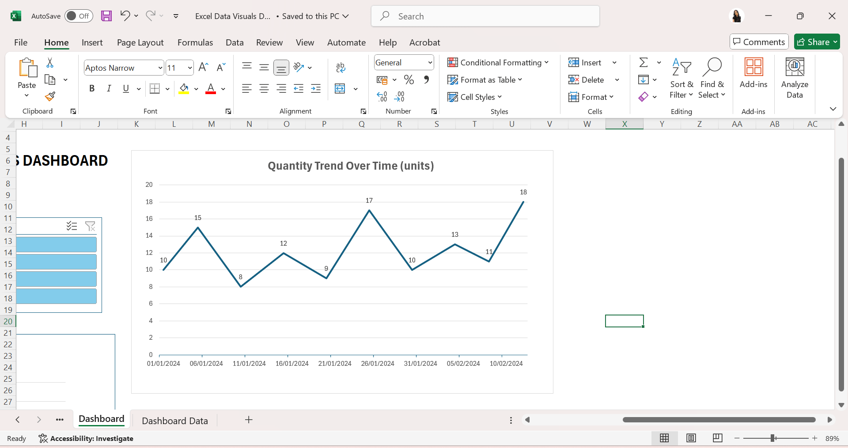Click the slicer Clear Filter icon
Screen dimensions: 848x448
(x=90, y=227)
